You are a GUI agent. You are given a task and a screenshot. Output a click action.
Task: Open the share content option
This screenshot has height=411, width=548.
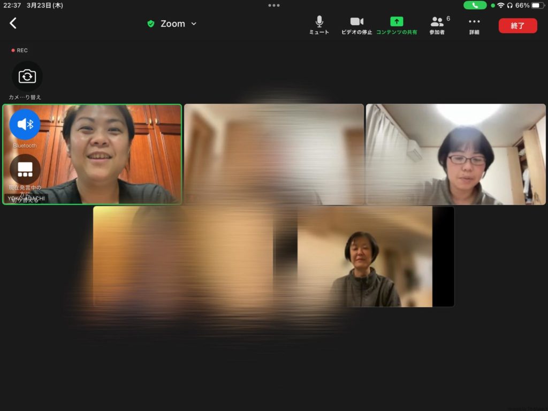396,25
